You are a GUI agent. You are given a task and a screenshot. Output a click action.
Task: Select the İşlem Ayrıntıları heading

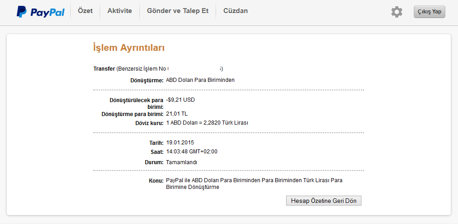click(x=129, y=48)
